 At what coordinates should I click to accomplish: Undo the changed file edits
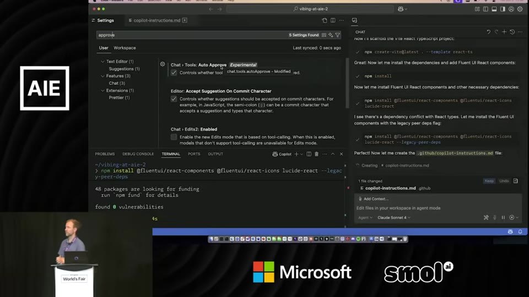coord(504,181)
